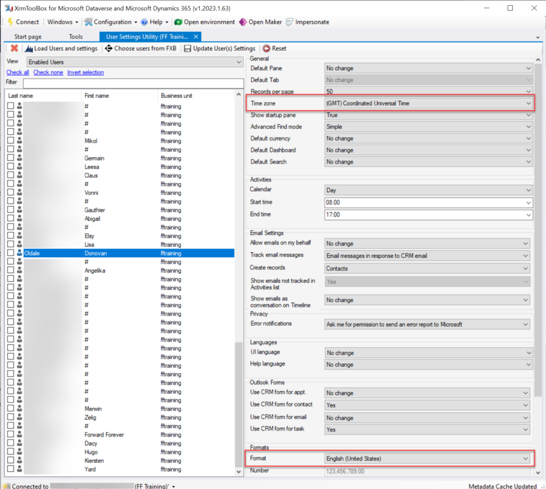Open the Windows menu

pos(63,22)
